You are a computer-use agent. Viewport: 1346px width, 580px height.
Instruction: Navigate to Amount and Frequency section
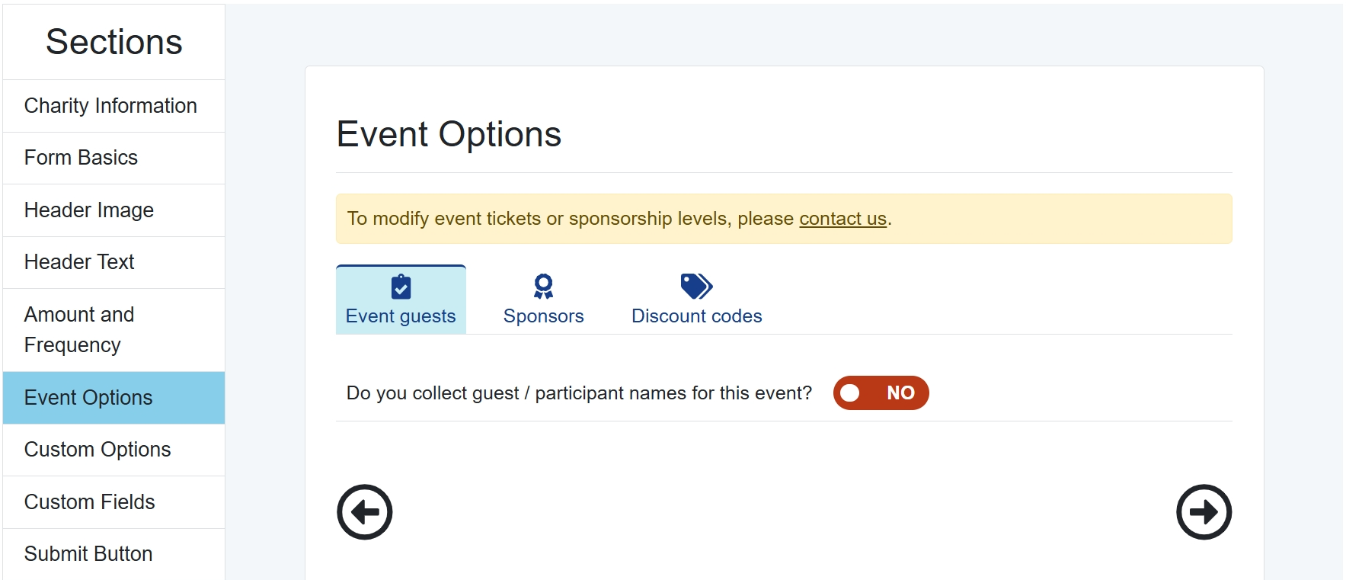pyautogui.click(x=79, y=329)
